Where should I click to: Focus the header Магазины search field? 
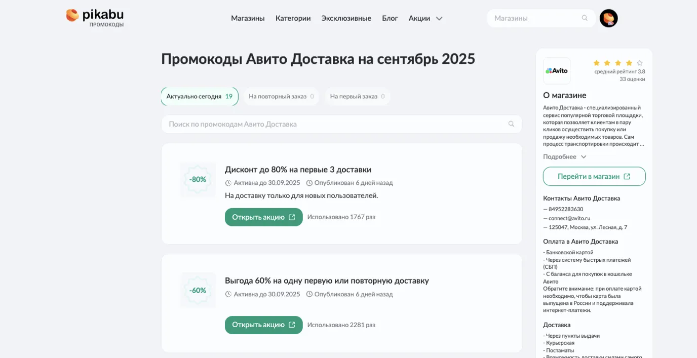coord(541,18)
